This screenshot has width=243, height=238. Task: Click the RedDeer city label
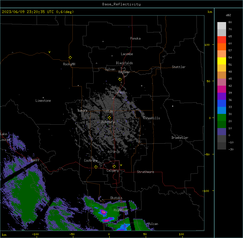[x=124, y=72]
